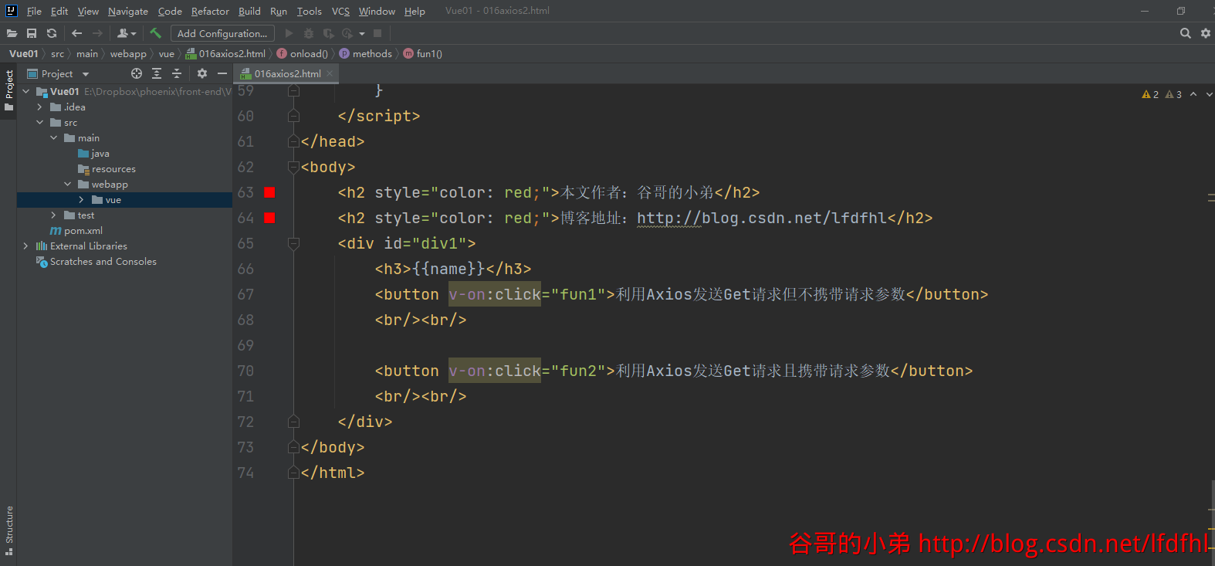
Task: Select Scratches and Consoles
Action: pos(96,262)
